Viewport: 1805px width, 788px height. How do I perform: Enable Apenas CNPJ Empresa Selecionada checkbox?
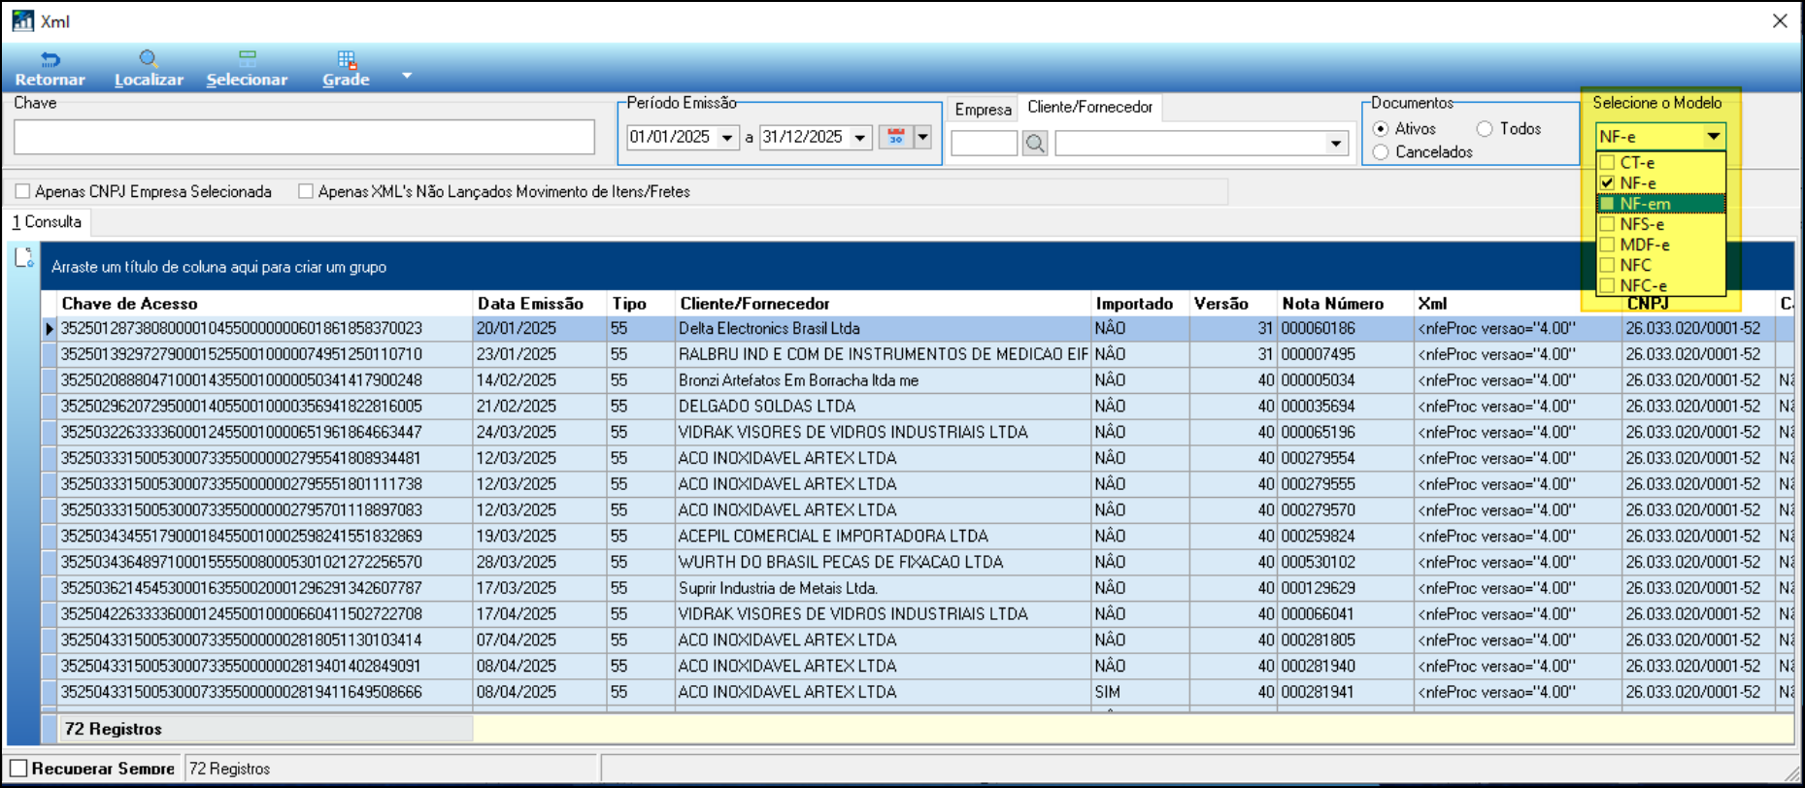pyautogui.click(x=23, y=192)
